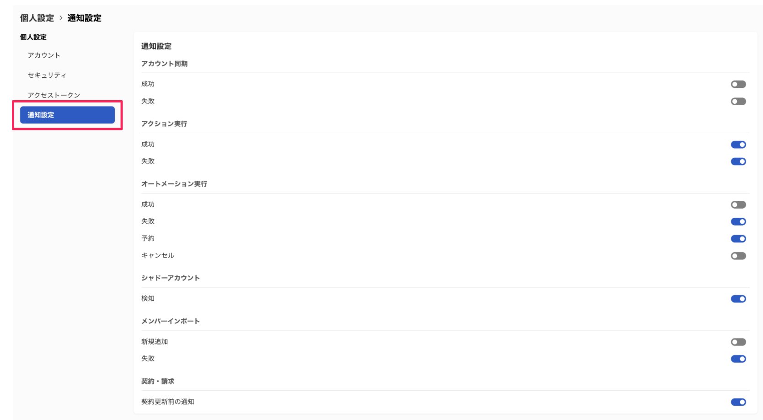The height and width of the screenshot is (420, 763).
Task: Open the アカウント settings page
Action: 44,55
